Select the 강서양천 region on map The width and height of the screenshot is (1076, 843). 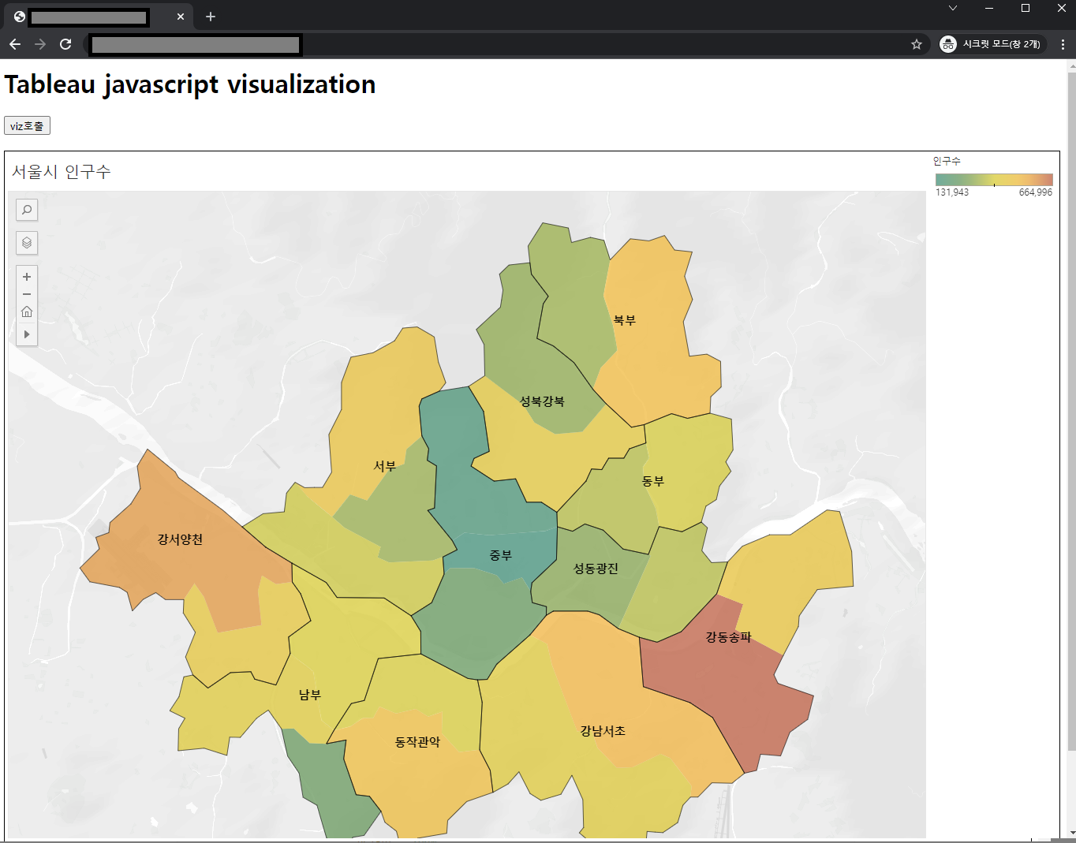(180, 539)
